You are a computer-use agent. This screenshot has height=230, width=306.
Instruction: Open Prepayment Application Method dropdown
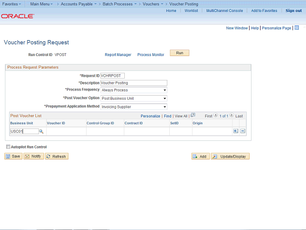click(x=134, y=107)
